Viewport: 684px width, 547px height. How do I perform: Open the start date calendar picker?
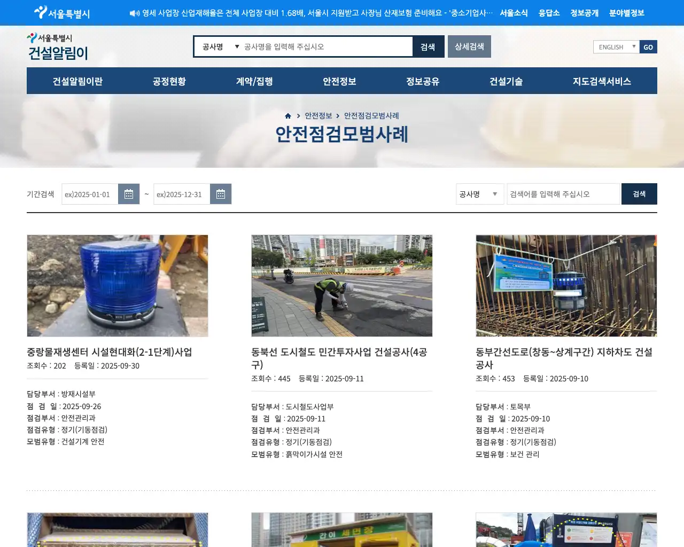128,194
